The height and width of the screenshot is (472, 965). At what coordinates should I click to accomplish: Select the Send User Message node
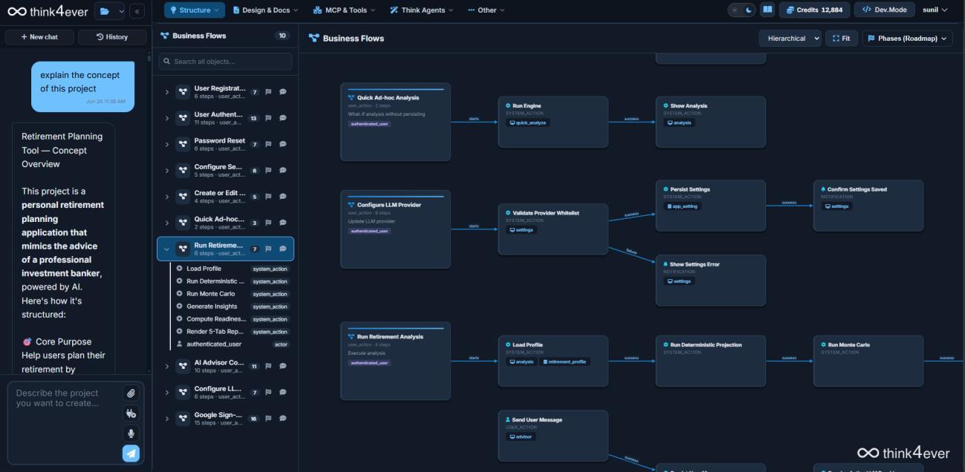point(553,436)
